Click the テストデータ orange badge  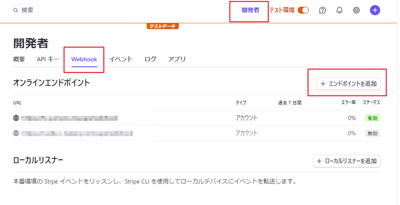pos(163,26)
